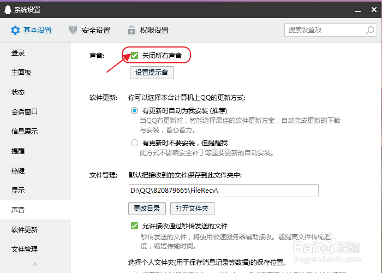The image size is (382, 273).
Task: Collapse sidebar using the up chevron
Action: point(35,264)
